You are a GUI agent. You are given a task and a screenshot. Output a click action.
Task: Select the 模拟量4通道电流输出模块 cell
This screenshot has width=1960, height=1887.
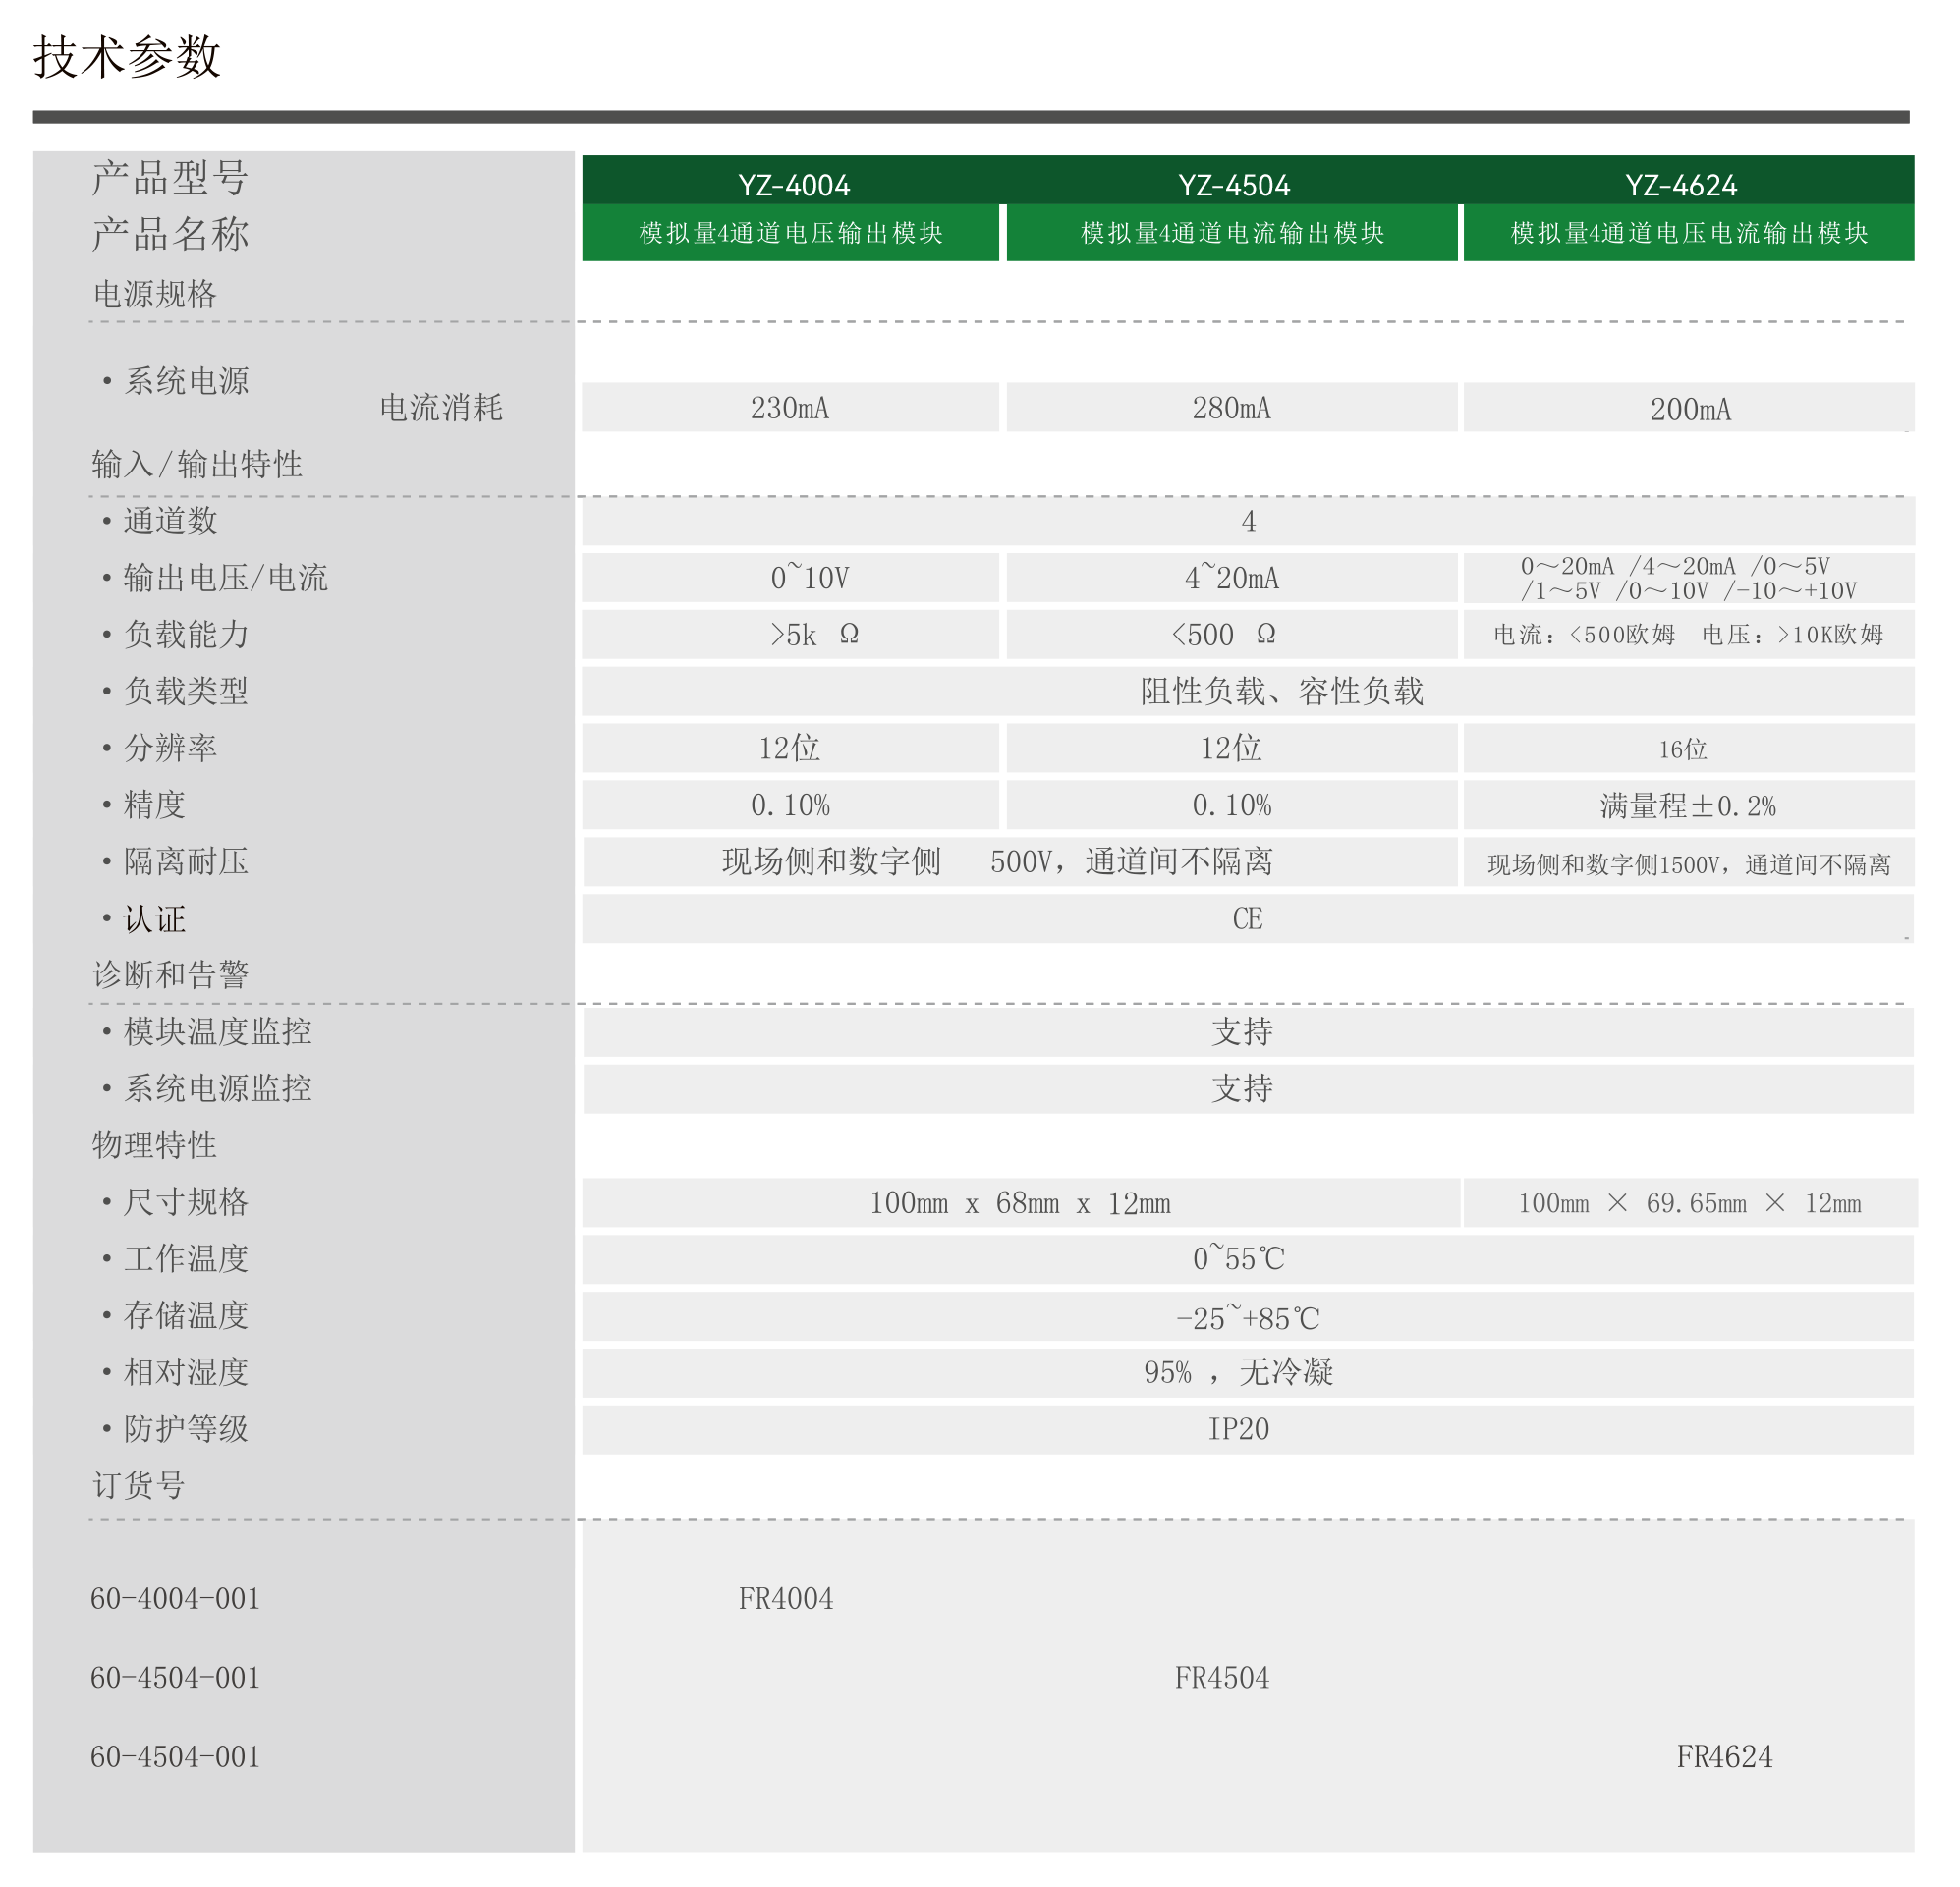point(1232,233)
